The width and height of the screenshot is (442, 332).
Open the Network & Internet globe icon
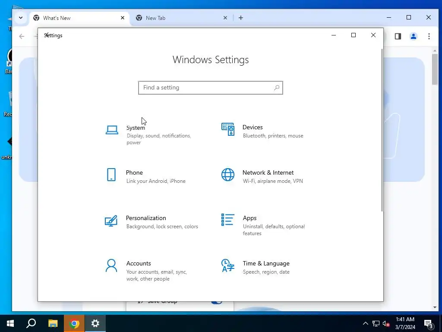[x=228, y=175]
